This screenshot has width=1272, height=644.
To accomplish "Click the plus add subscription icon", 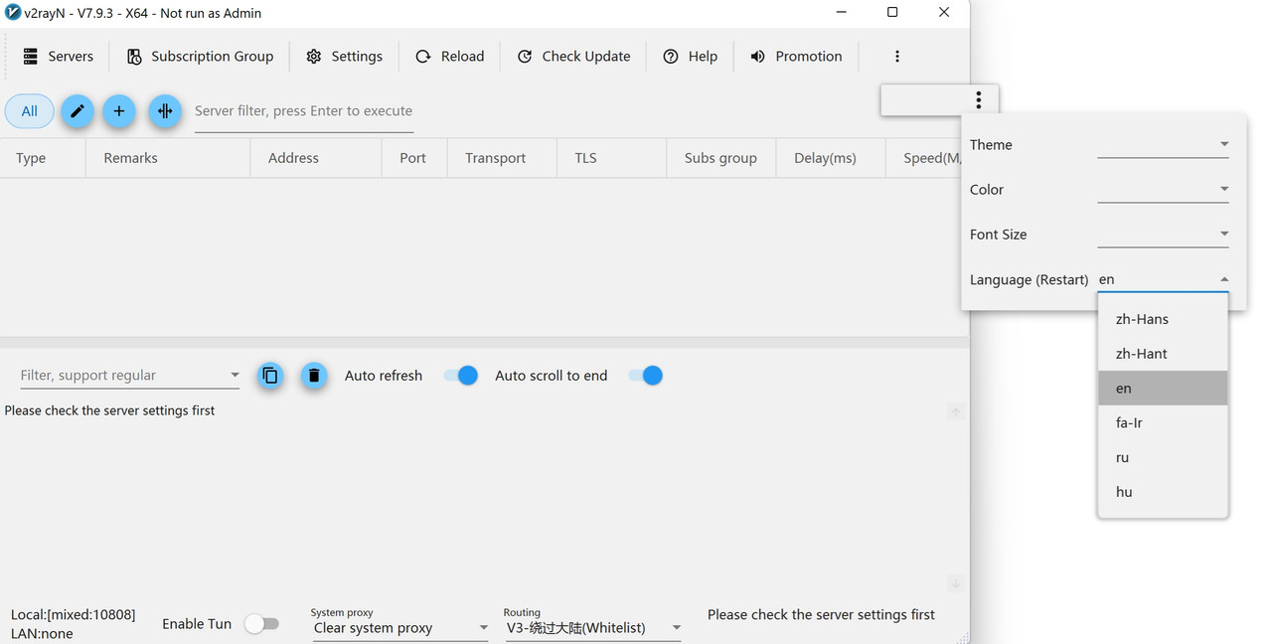I will [118, 111].
